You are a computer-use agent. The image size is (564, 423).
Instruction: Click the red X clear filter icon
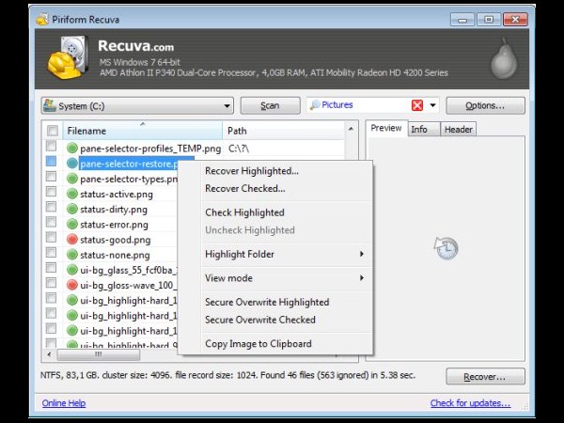[x=417, y=105]
